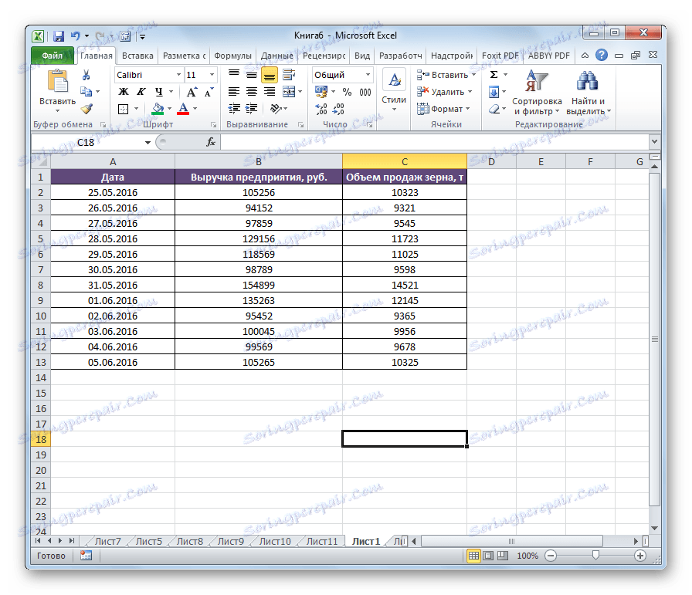
Task: Switch to Page Layout view
Action: coord(488,556)
